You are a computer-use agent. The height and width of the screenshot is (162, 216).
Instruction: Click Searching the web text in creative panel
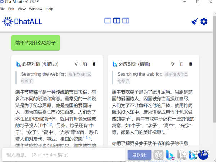pyautogui.click(x=44, y=74)
